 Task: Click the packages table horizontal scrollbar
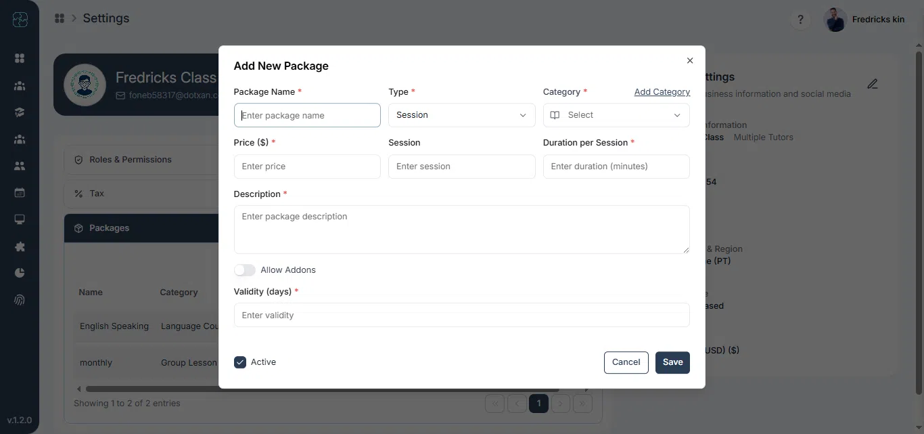[x=322, y=389]
